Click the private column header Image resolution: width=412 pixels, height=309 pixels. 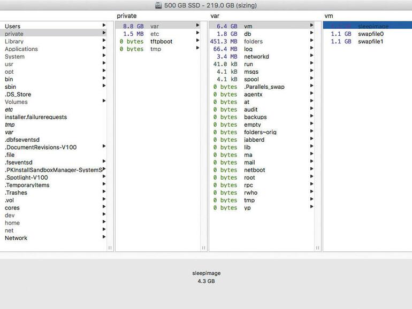(x=127, y=16)
